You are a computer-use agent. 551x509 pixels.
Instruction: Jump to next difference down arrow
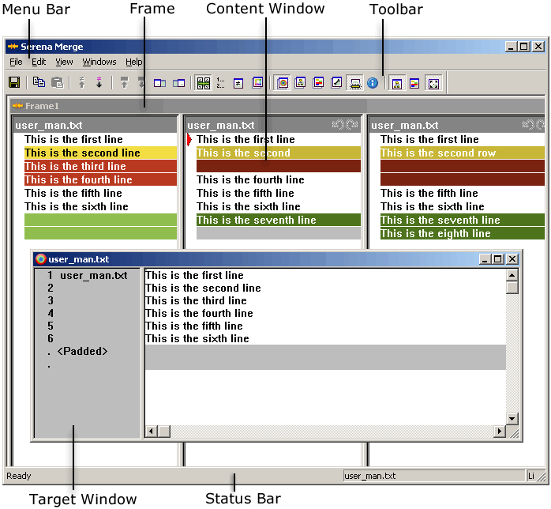coord(99,82)
